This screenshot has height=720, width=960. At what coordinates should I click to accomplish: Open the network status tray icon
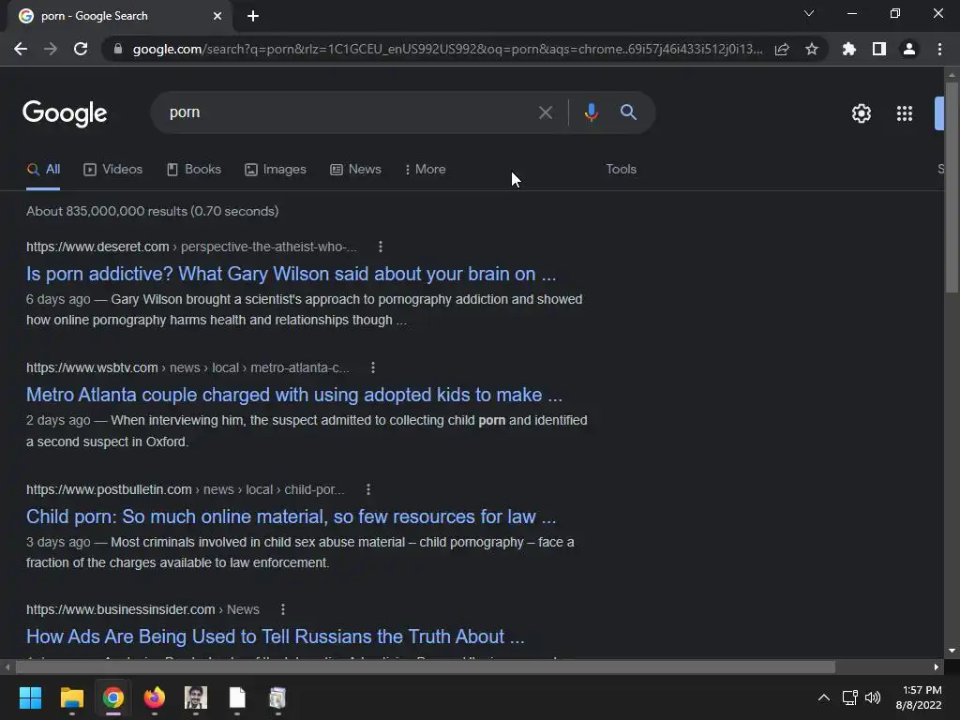(849, 697)
